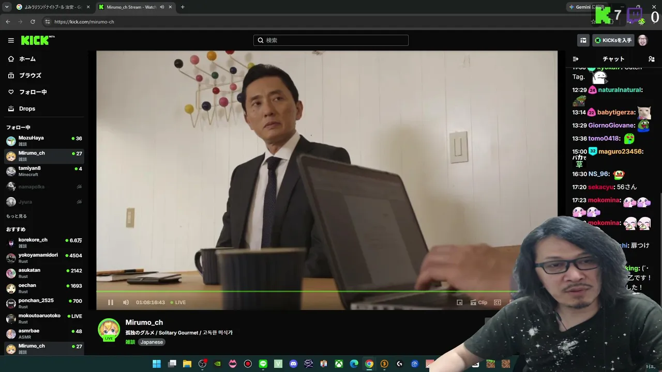The image size is (662, 372).
Task: Mute the Mirumo_ch tab via speaker icon
Action: [162, 7]
